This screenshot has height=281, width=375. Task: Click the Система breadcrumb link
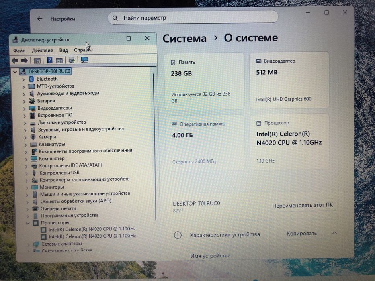[184, 39]
